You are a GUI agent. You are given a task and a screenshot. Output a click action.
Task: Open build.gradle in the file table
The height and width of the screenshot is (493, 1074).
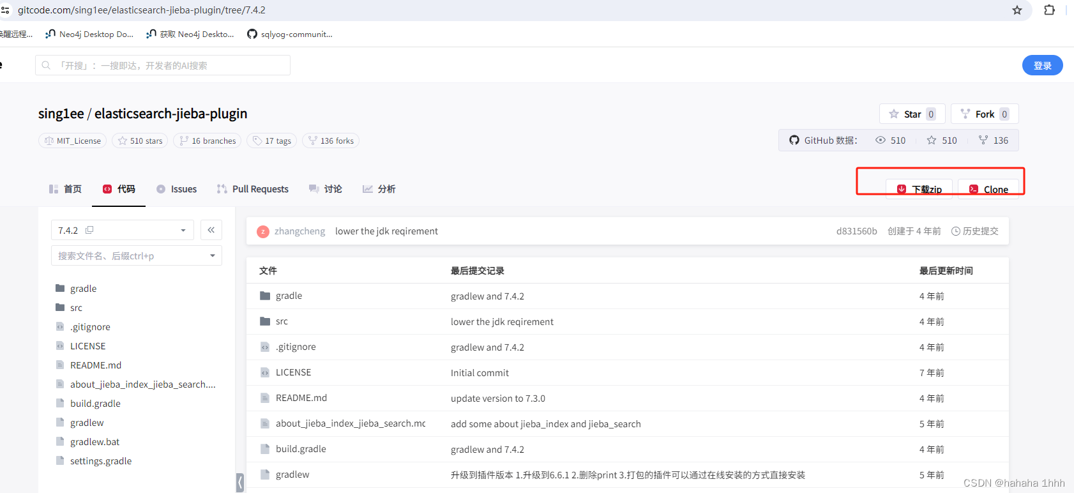pos(293,449)
